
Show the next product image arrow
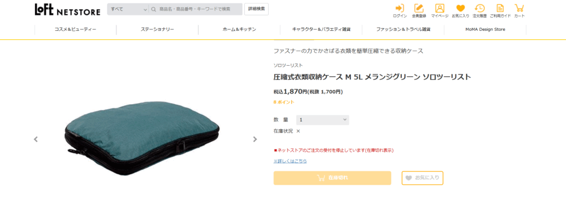coord(255,139)
